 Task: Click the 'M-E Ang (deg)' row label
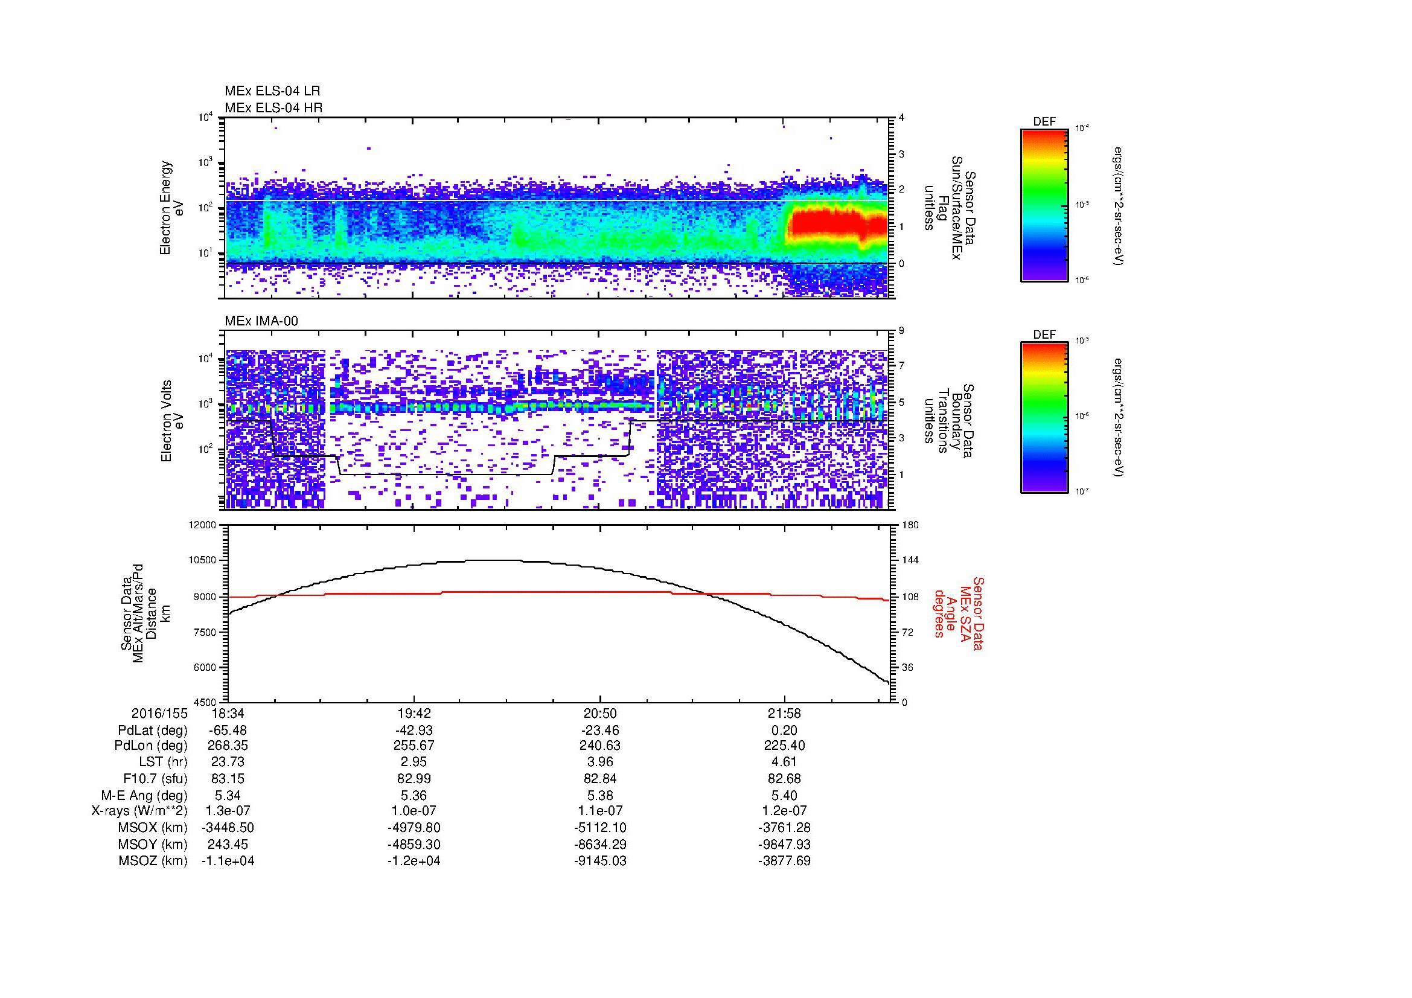click(144, 796)
